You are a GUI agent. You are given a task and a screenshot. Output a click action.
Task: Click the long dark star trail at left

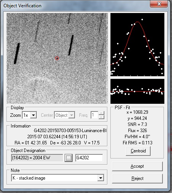pyautogui.click(x=17, y=53)
